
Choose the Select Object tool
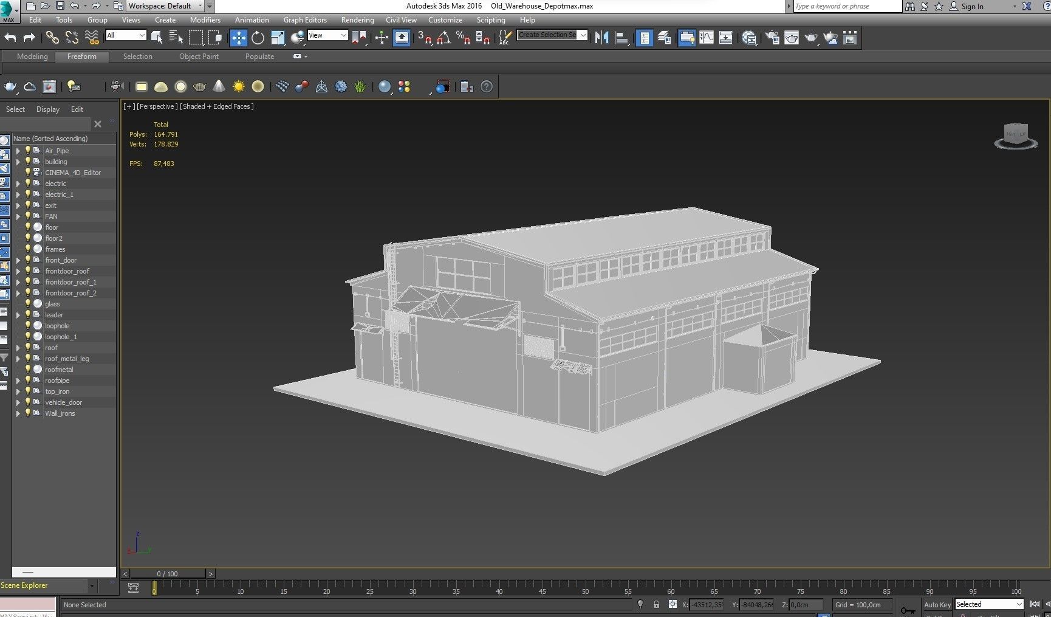click(x=157, y=38)
